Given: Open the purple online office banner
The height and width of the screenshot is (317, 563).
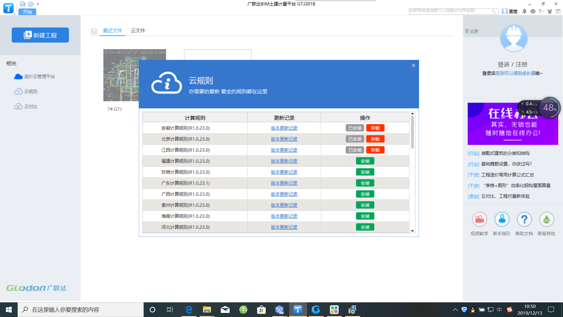Looking at the screenshot, I should point(513,124).
